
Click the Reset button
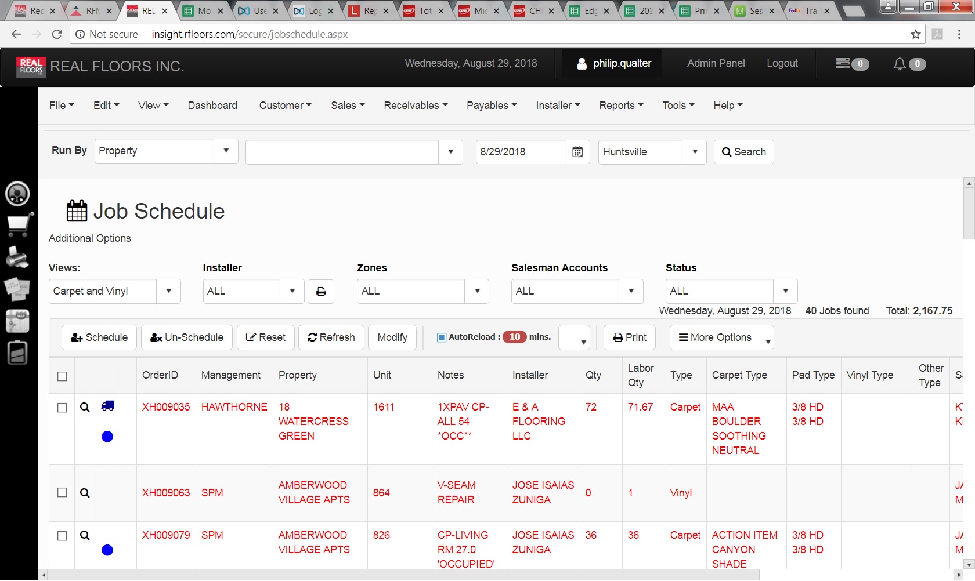tap(266, 337)
